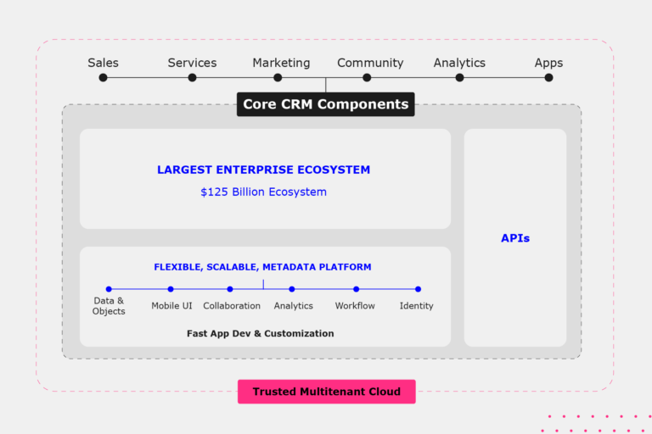
Task: Click the black dot under Services
Action: [192, 77]
